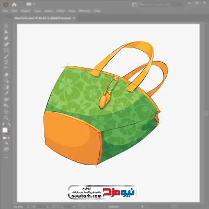Open the Help menu

pyautogui.click(x=97, y=11)
